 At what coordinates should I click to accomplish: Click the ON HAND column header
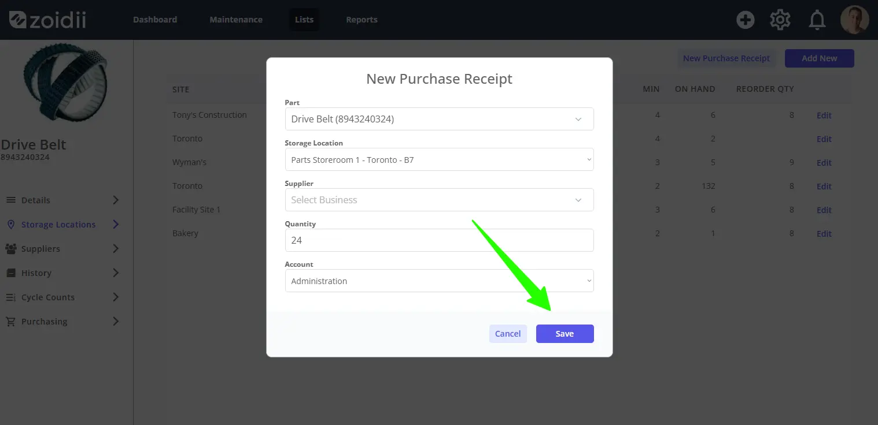click(695, 89)
